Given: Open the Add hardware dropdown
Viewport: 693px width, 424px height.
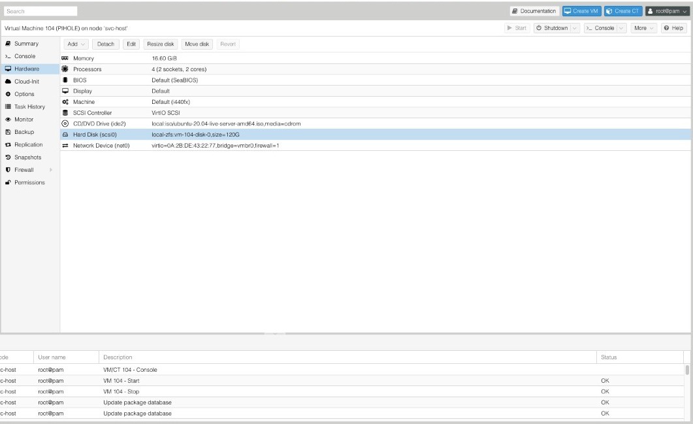Looking at the screenshot, I should (76, 44).
